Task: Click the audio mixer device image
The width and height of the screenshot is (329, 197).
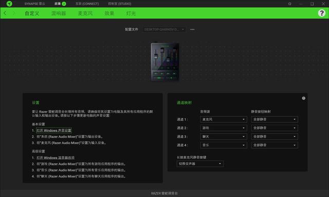Action: coord(165,62)
